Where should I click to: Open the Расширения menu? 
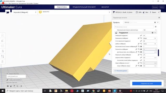point(22,3)
